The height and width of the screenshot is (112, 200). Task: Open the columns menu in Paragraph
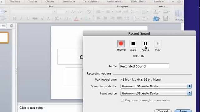145,12
